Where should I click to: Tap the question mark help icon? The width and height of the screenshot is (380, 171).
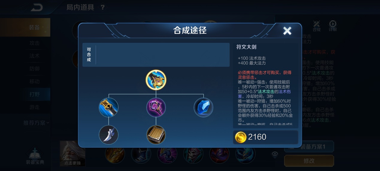[x=102, y=7]
